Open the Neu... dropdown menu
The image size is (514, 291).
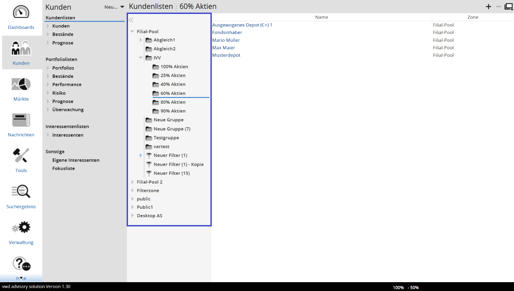114,7
